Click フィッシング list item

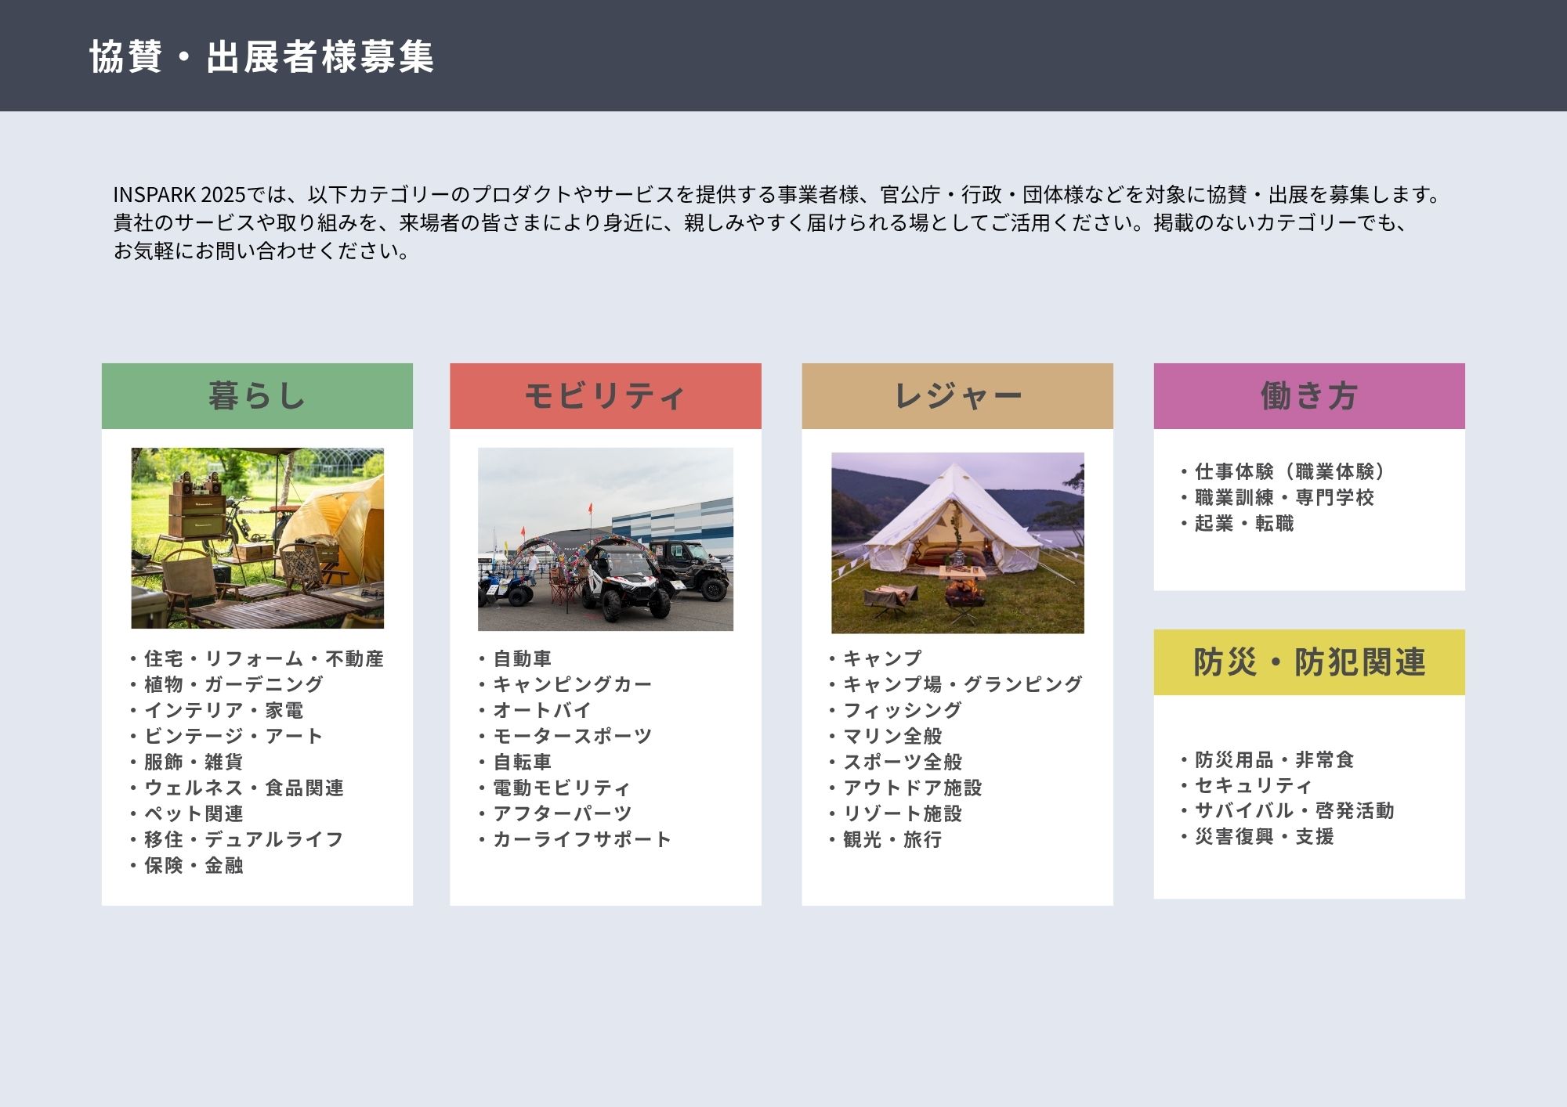point(895,710)
